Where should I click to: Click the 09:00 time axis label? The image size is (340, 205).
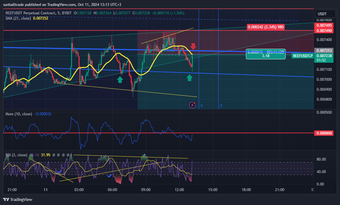146,189
